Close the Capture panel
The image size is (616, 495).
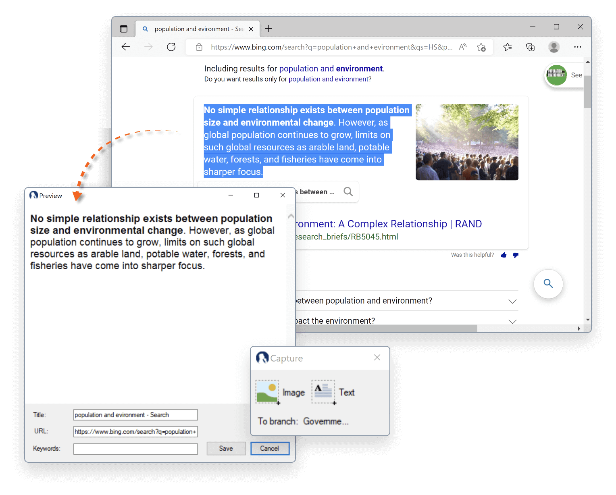[377, 358]
